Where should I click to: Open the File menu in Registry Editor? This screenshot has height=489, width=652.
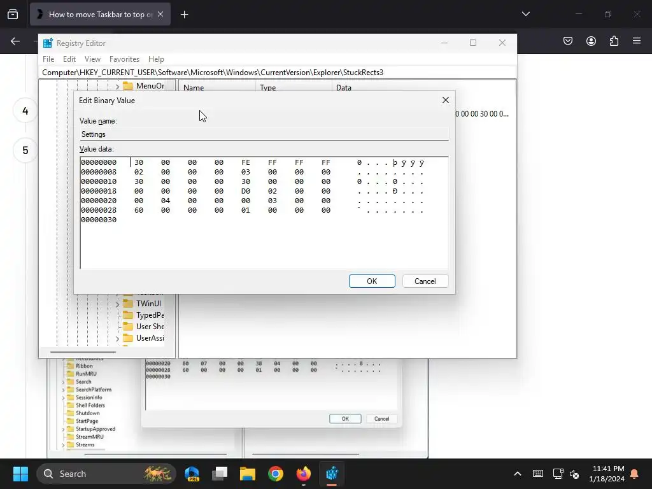pyautogui.click(x=48, y=59)
